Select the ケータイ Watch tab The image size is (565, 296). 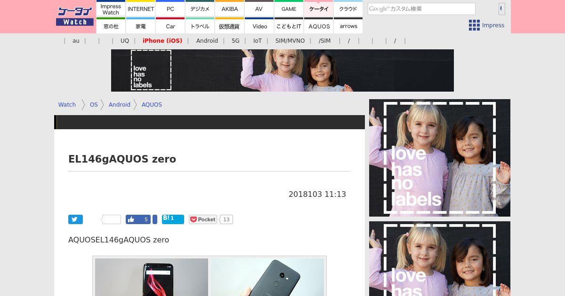[318, 9]
